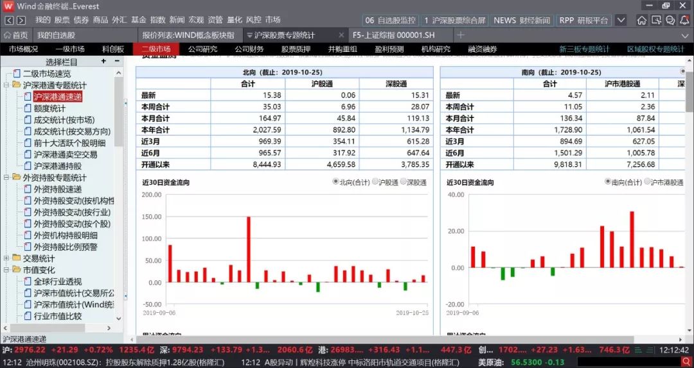The width and height of the screenshot is (694, 368).
Task: Select the 沪市港股通 radio button
Action: tap(647, 182)
